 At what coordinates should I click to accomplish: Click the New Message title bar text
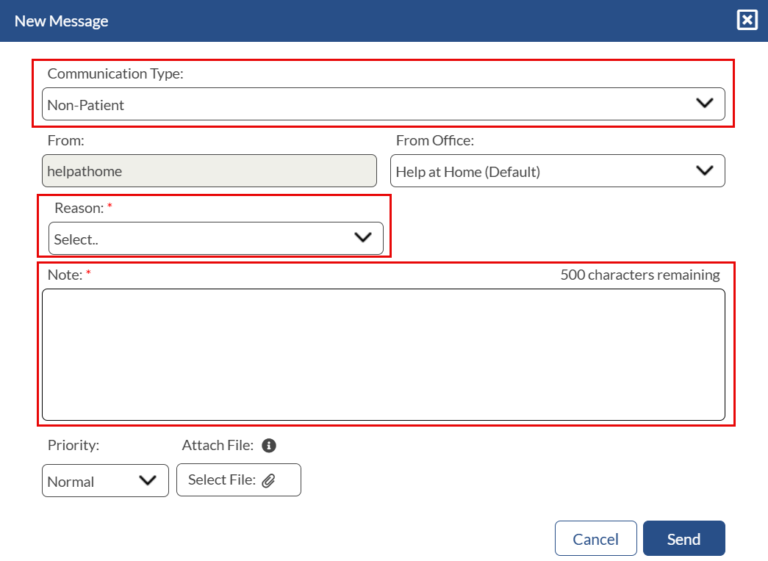pyautogui.click(x=61, y=21)
